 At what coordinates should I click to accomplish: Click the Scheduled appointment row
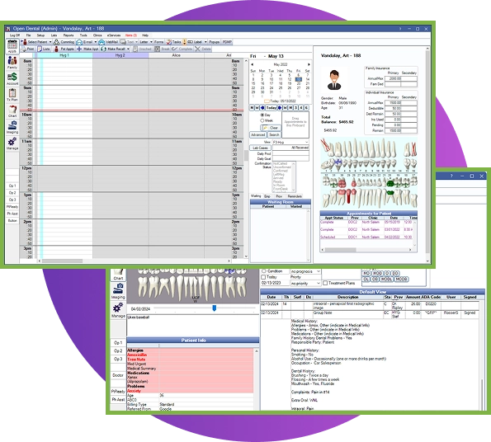(x=367, y=237)
